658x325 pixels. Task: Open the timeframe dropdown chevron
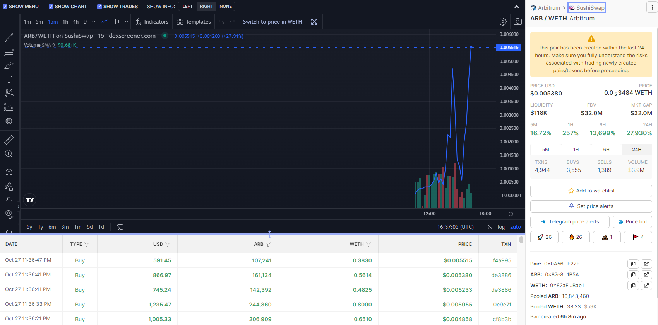pyautogui.click(x=94, y=22)
